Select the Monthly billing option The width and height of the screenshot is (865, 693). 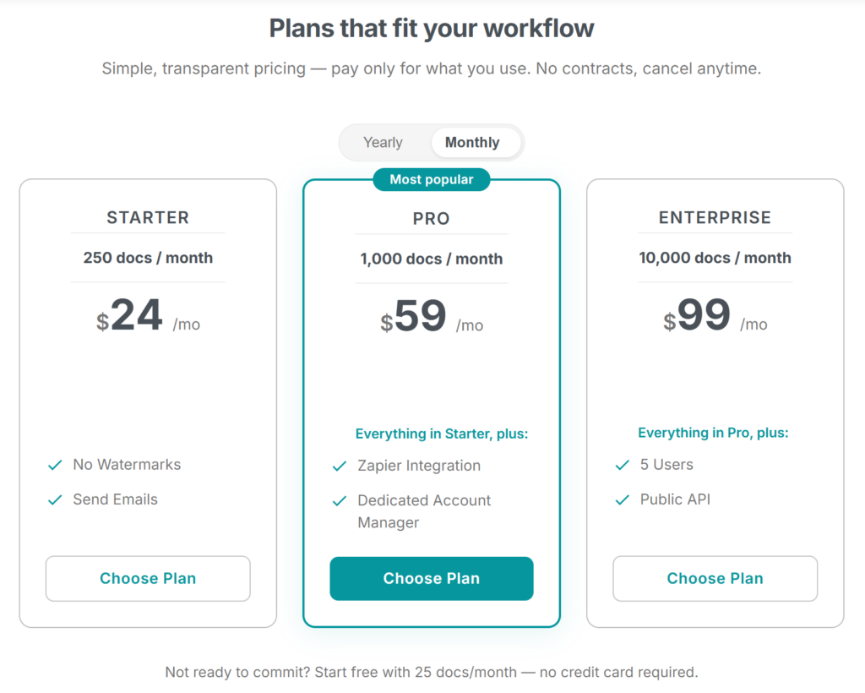click(x=473, y=142)
